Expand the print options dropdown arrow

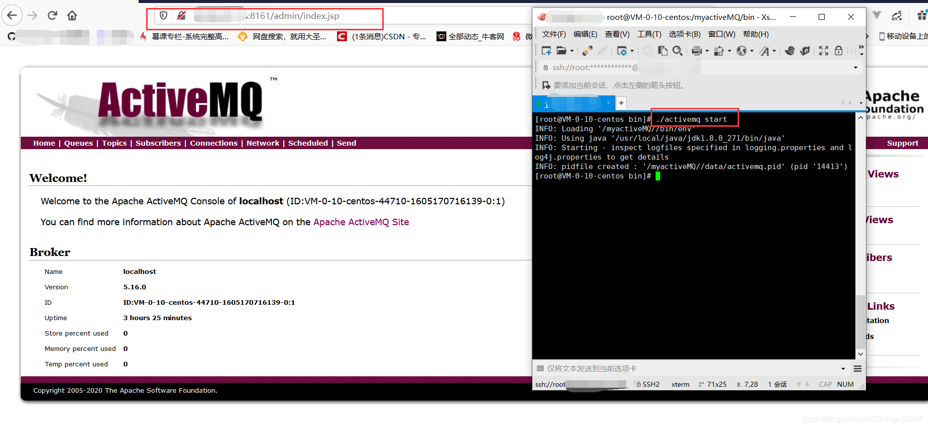(707, 51)
